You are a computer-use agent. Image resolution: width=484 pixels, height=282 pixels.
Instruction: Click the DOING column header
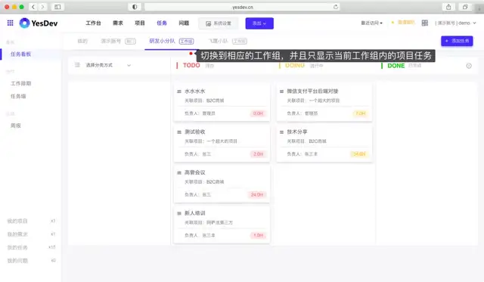pos(295,66)
